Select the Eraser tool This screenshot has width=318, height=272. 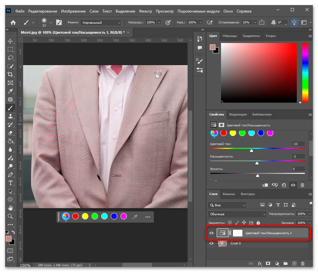click(x=10, y=133)
